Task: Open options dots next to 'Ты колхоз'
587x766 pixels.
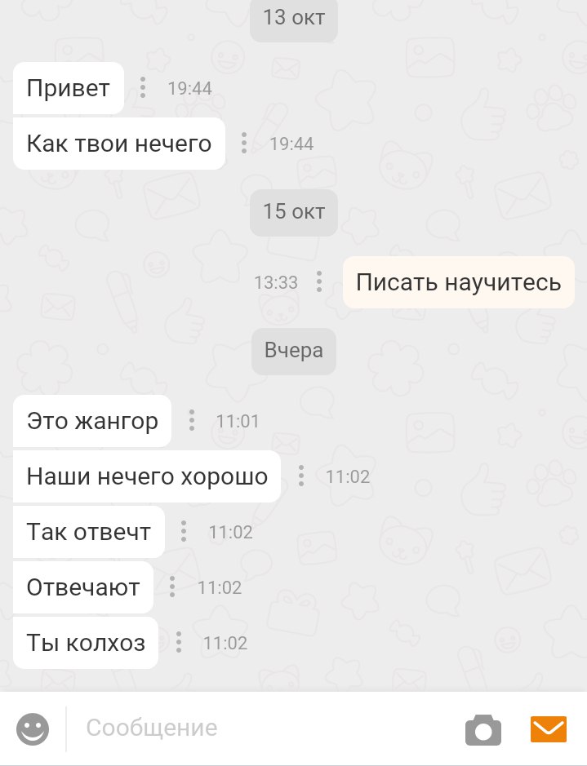Action: (x=179, y=642)
